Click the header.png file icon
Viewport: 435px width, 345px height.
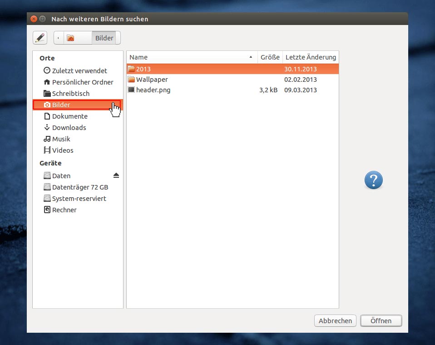click(131, 90)
